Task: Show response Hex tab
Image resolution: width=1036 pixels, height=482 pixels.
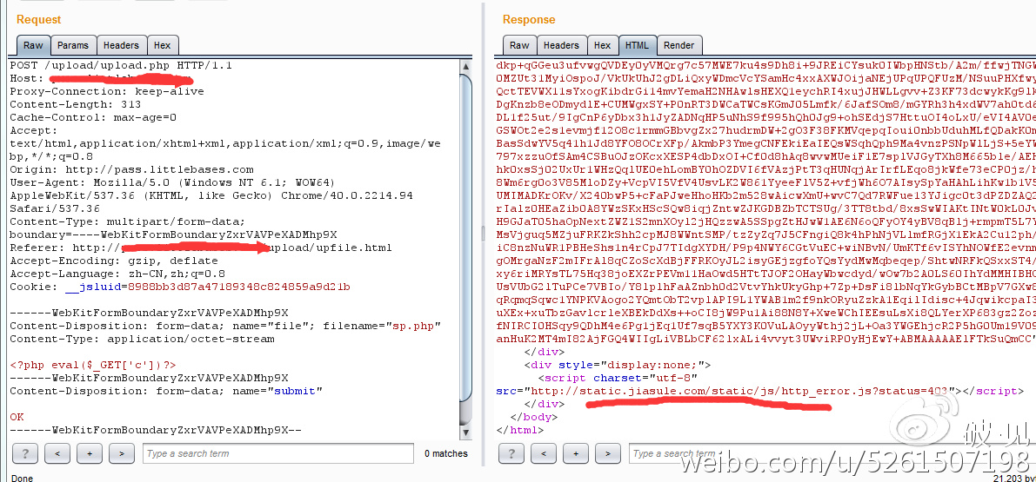Action: [x=602, y=46]
